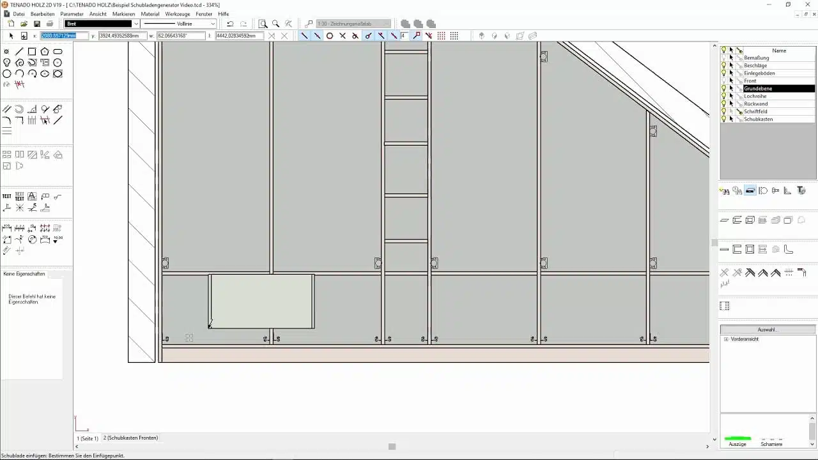Select the polygon drawing tool
Screen dimensions: 818x460
(45, 52)
